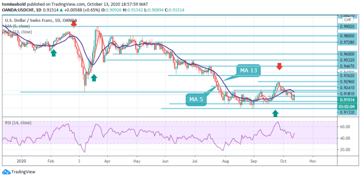Click the 60.00 level on RSI scale

coord(346,127)
